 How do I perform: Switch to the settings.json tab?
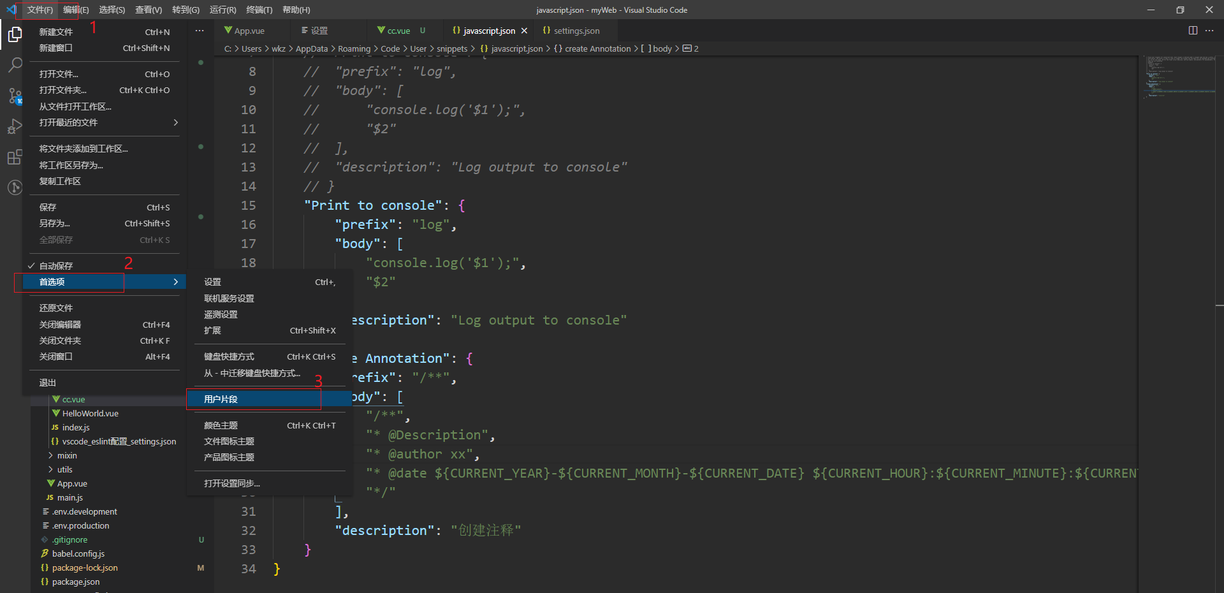(576, 31)
